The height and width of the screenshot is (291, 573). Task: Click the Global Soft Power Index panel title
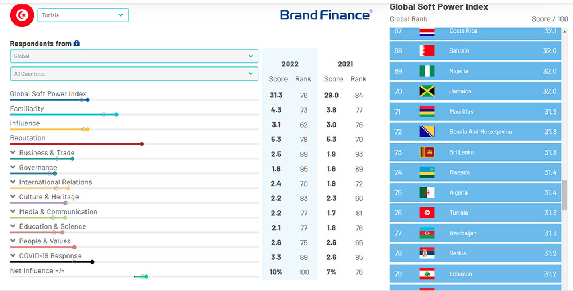click(438, 7)
